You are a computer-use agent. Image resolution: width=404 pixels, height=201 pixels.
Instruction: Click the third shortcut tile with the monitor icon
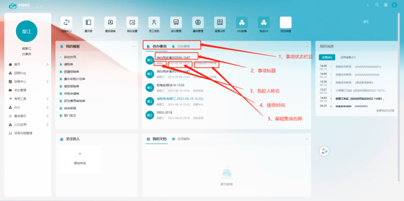110,22
